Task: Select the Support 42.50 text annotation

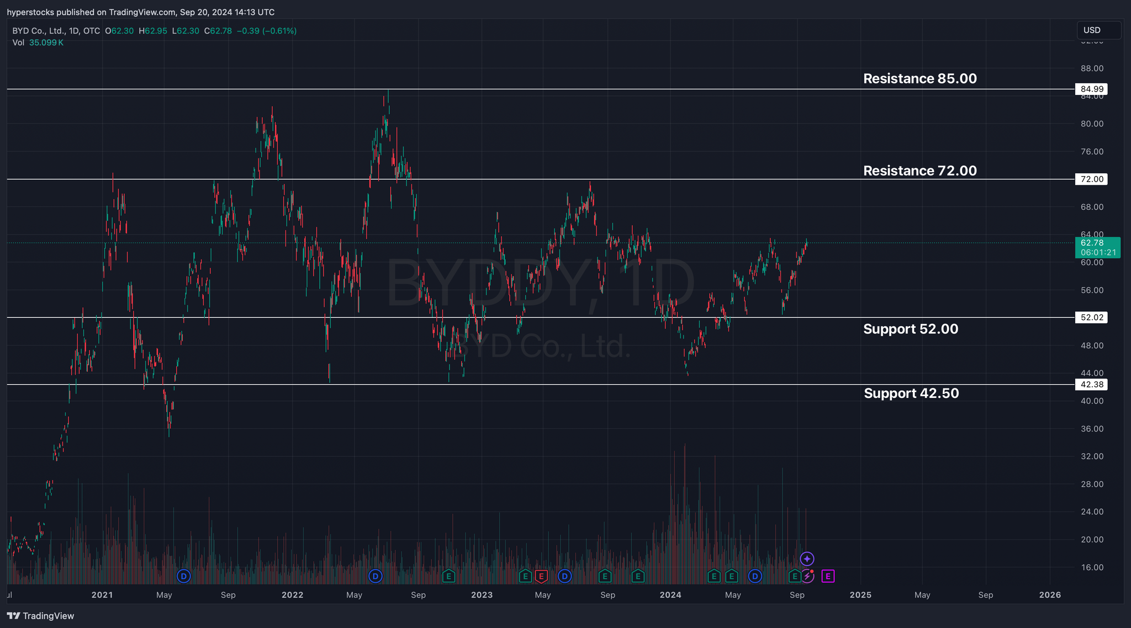Action: (x=911, y=393)
